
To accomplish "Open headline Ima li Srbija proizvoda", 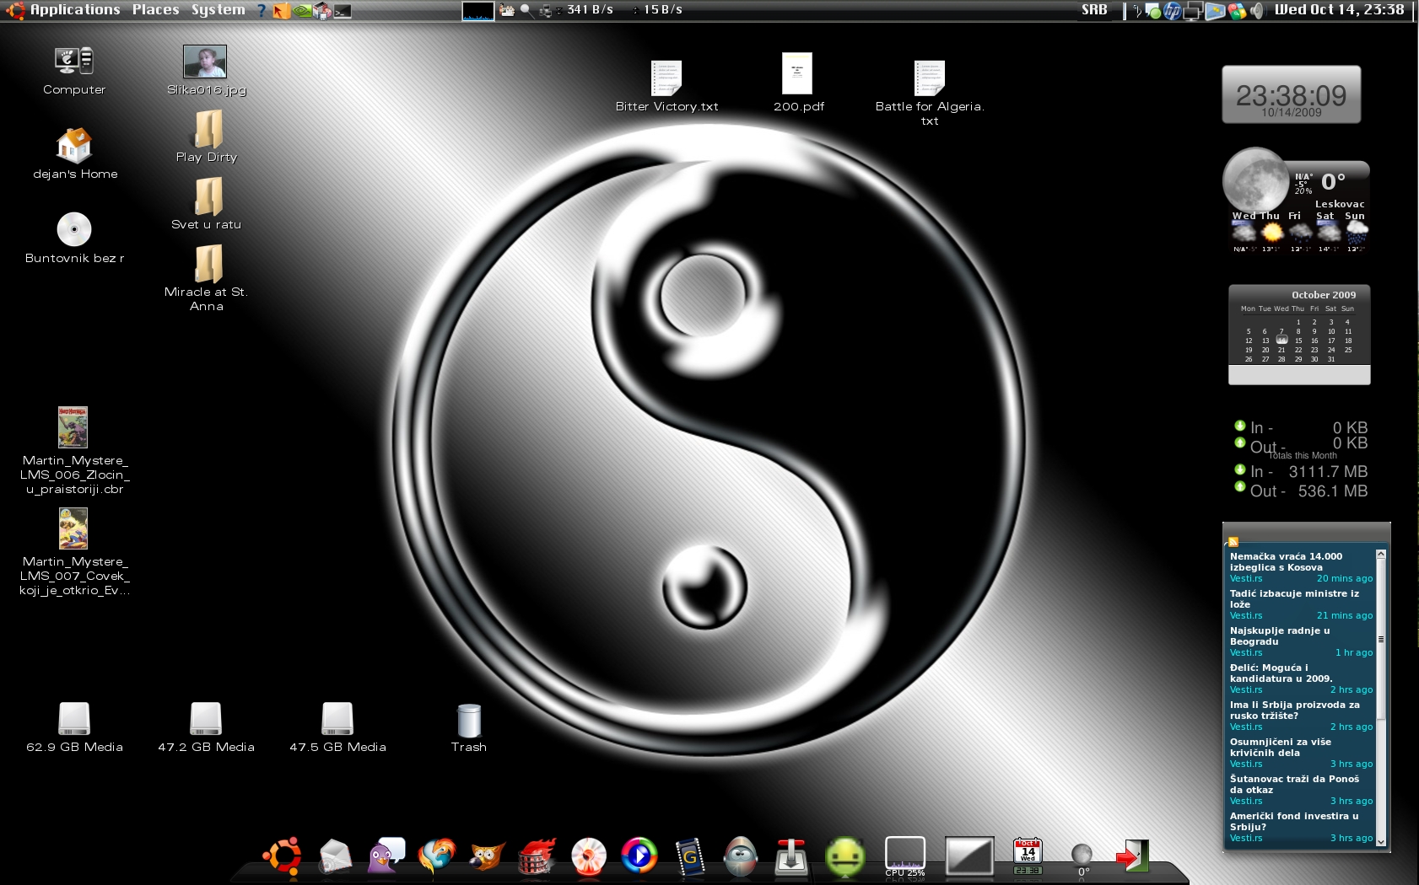I will [1294, 710].
